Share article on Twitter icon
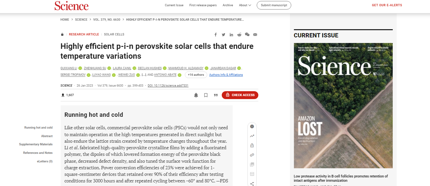Screen dimensions: 430x186 (x=223, y=34)
